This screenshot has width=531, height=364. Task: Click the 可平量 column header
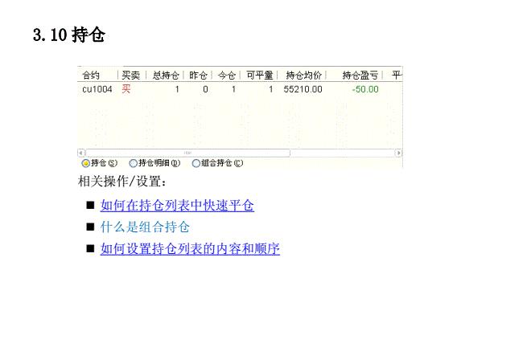click(x=259, y=75)
